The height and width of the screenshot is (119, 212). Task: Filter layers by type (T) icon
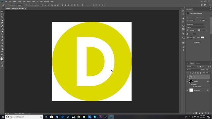point(203,67)
